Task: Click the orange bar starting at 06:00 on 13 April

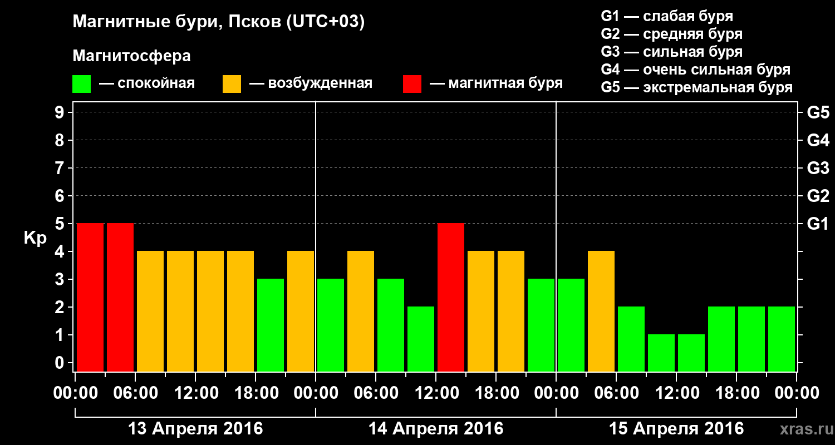Action: (x=150, y=311)
